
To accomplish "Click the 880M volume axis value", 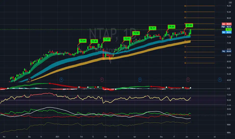I will tap(229, 133).
